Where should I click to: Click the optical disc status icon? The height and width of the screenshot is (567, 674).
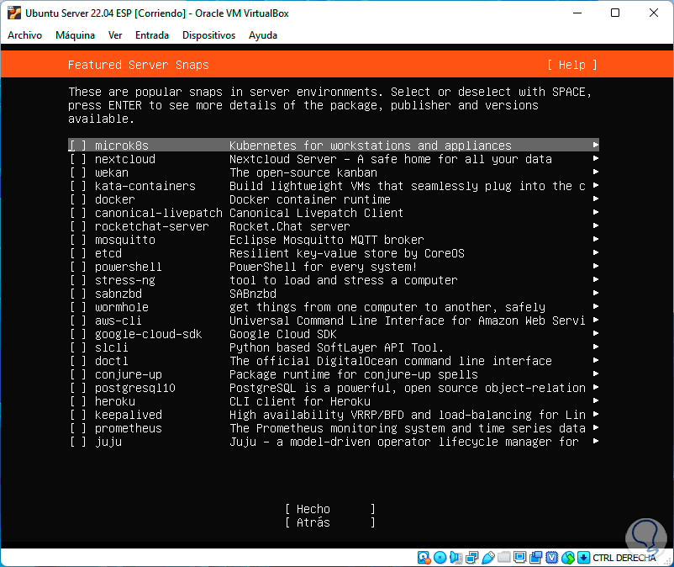[x=440, y=558]
